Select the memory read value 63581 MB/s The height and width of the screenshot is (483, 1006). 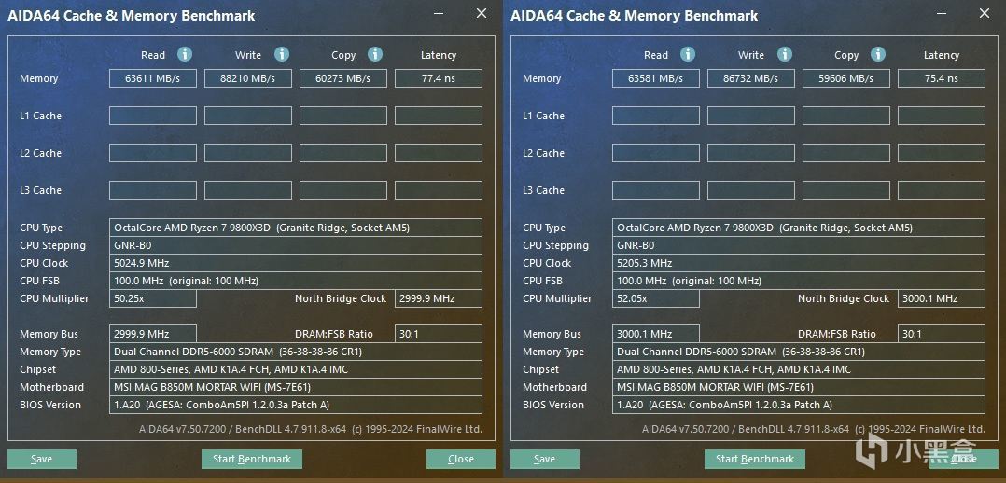pyautogui.click(x=656, y=78)
